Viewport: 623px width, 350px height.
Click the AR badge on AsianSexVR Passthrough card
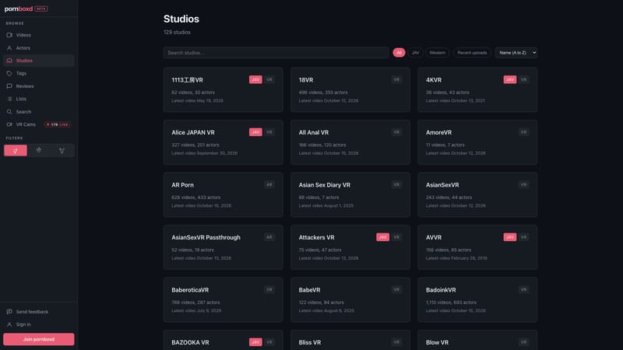(x=269, y=237)
